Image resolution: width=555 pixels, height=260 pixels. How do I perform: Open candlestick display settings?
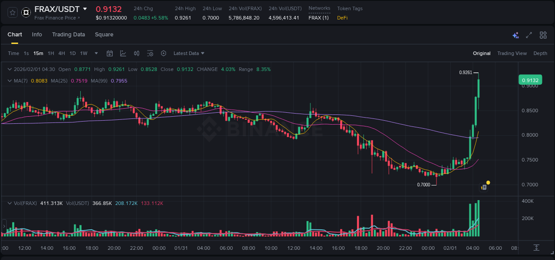[136, 53]
